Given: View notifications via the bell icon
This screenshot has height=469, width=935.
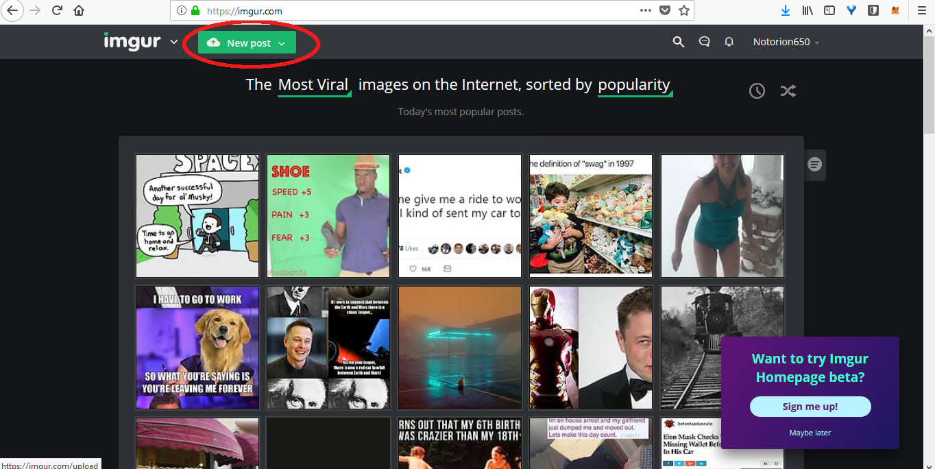Looking at the screenshot, I should pos(729,42).
